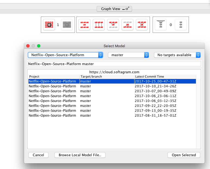Pop out the Graph View panel
210x169 pixels.
pyautogui.click(x=127, y=9)
